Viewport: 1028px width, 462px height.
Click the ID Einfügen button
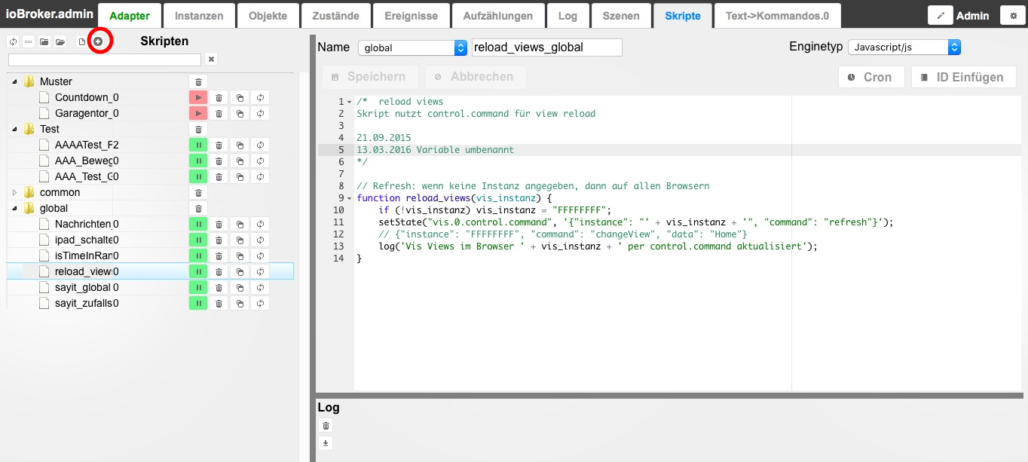(x=963, y=77)
